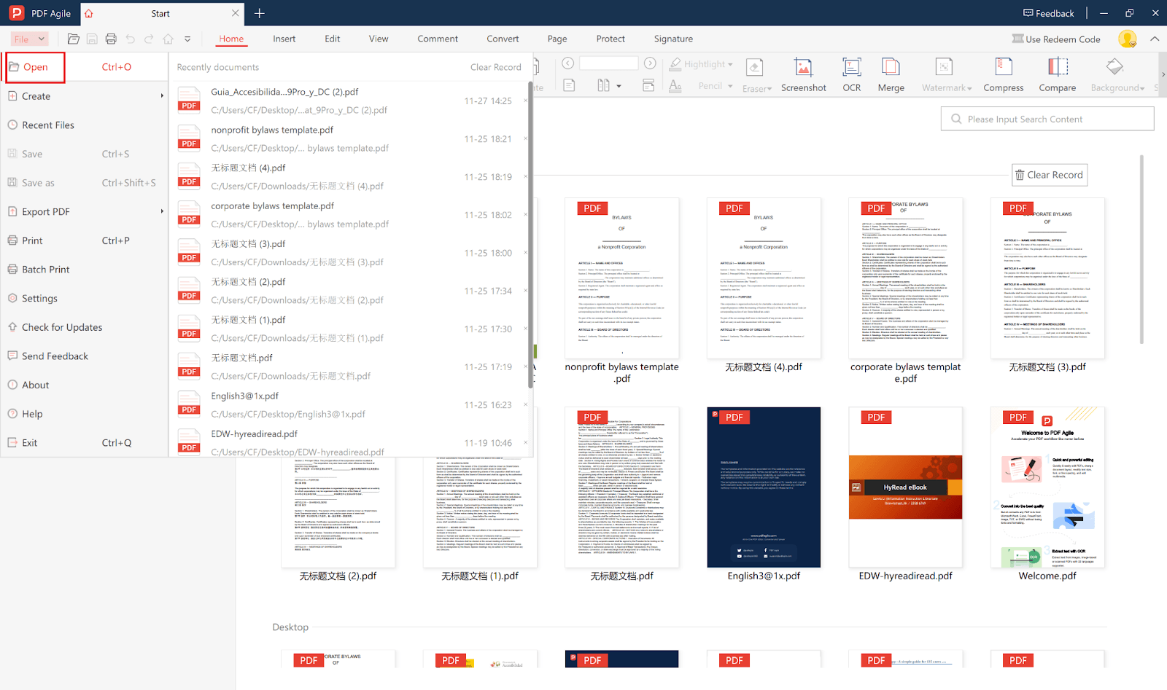Open the OCR tool
Viewport: 1167px width, 690px height.
(851, 68)
